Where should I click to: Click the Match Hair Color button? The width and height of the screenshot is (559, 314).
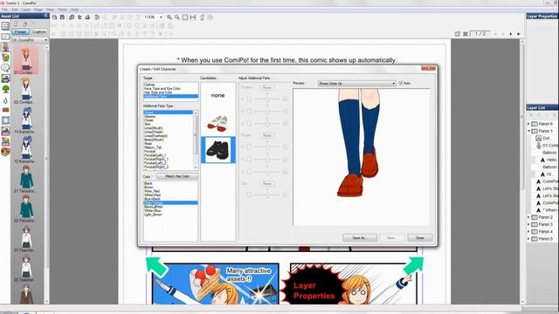(x=177, y=176)
